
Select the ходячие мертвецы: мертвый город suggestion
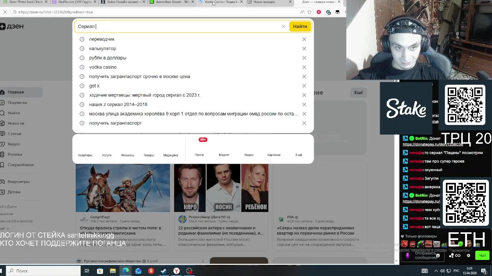tap(145, 95)
